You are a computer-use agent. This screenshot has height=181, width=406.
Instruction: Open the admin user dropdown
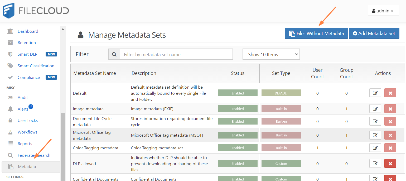pos(383,11)
